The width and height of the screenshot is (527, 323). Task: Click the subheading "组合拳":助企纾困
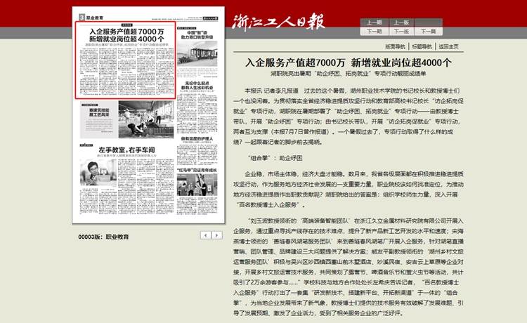coord(275,158)
